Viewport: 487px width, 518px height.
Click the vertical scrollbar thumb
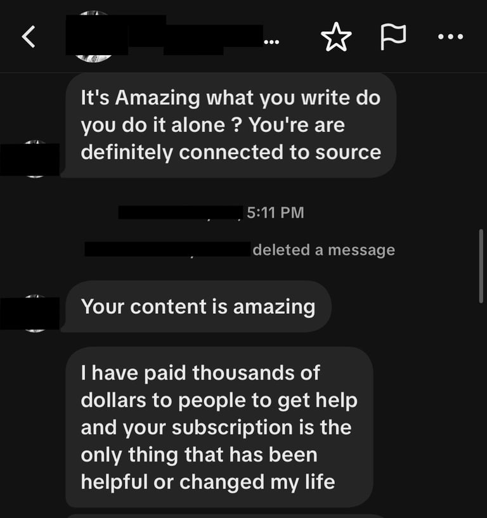tap(481, 266)
